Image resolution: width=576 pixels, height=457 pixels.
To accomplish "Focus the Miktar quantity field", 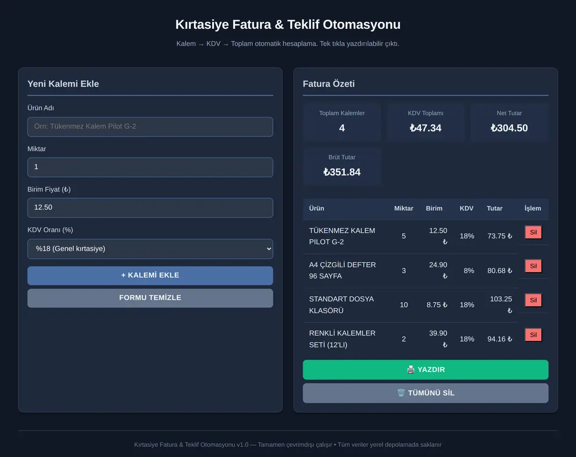I will click(x=150, y=167).
